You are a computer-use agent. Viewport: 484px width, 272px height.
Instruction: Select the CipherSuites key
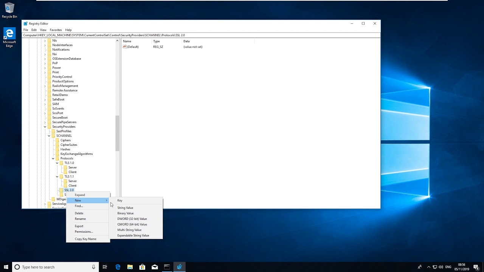[x=69, y=145]
